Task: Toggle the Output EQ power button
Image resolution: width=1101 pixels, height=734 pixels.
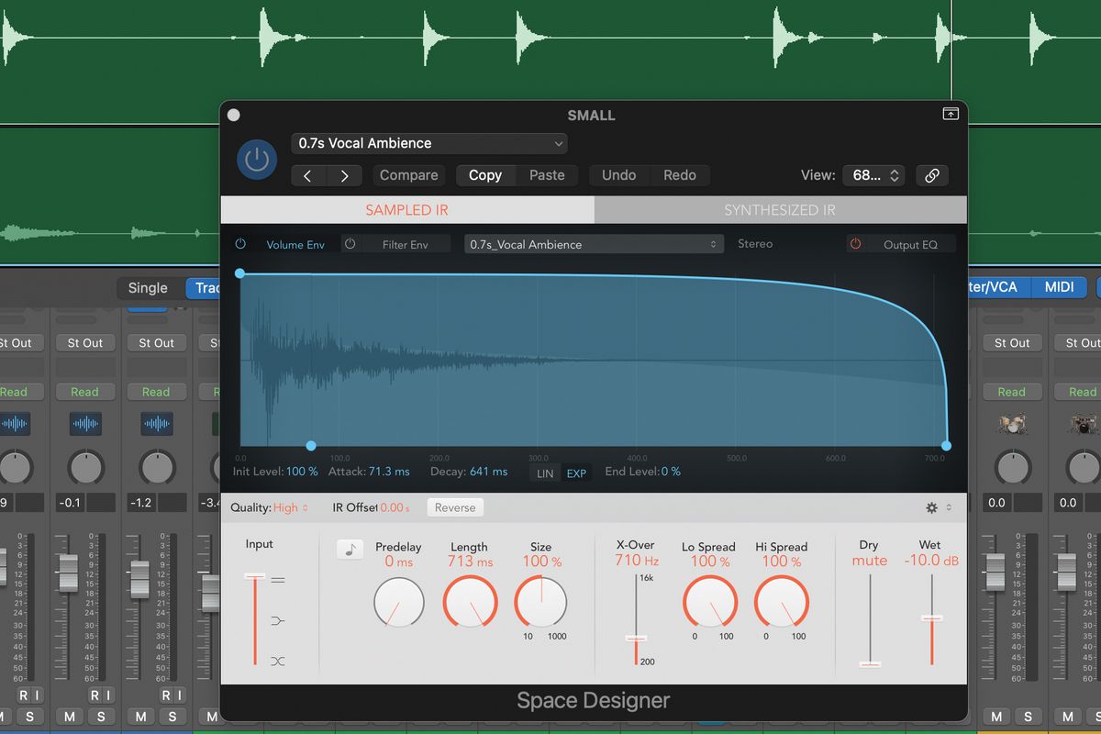Action: pyautogui.click(x=854, y=244)
